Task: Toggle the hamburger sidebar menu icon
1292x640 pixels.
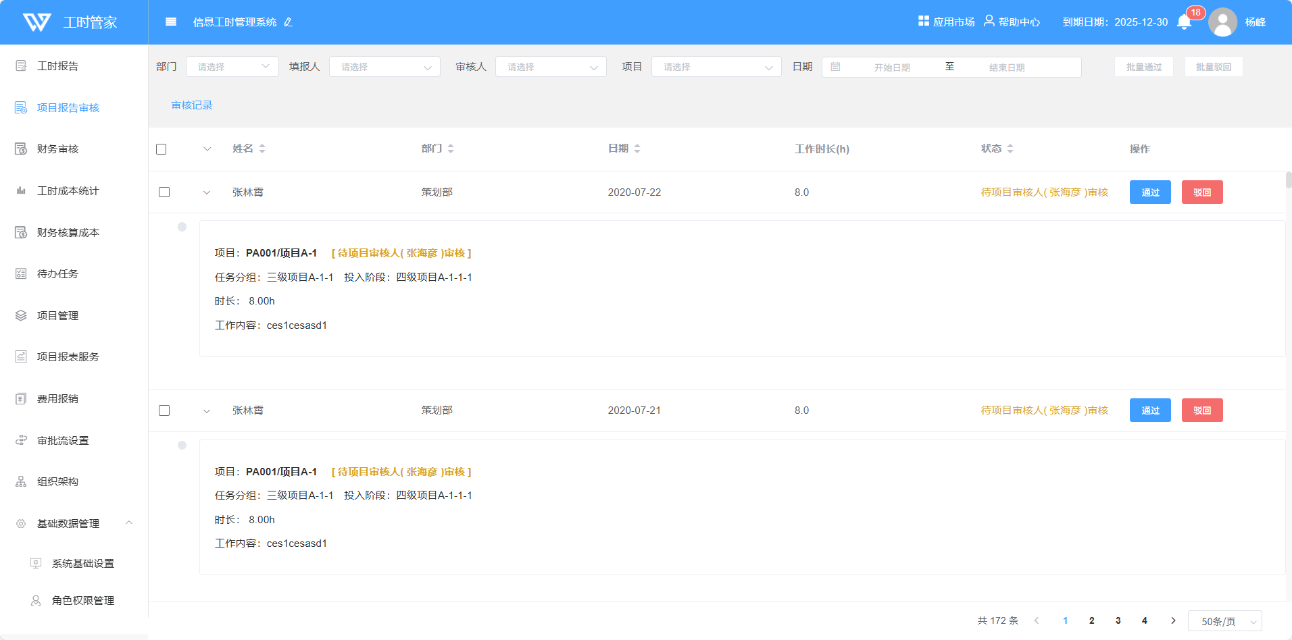Action: 171,22
